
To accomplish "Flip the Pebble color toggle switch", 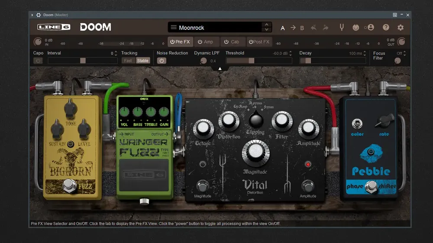I will [x=357, y=124].
